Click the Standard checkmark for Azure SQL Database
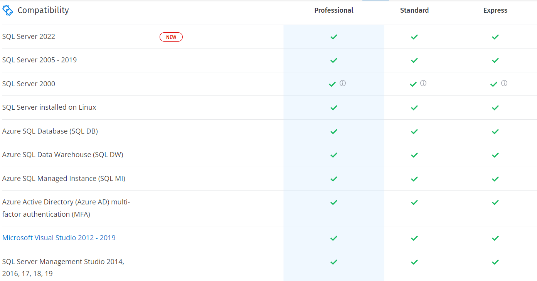537x281 pixels. pyautogui.click(x=414, y=132)
